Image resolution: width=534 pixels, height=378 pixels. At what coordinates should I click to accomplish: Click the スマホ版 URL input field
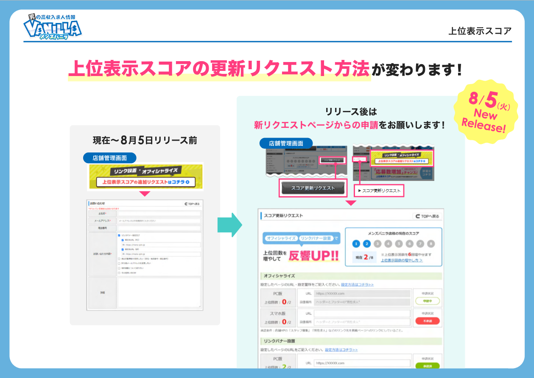click(x=362, y=313)
